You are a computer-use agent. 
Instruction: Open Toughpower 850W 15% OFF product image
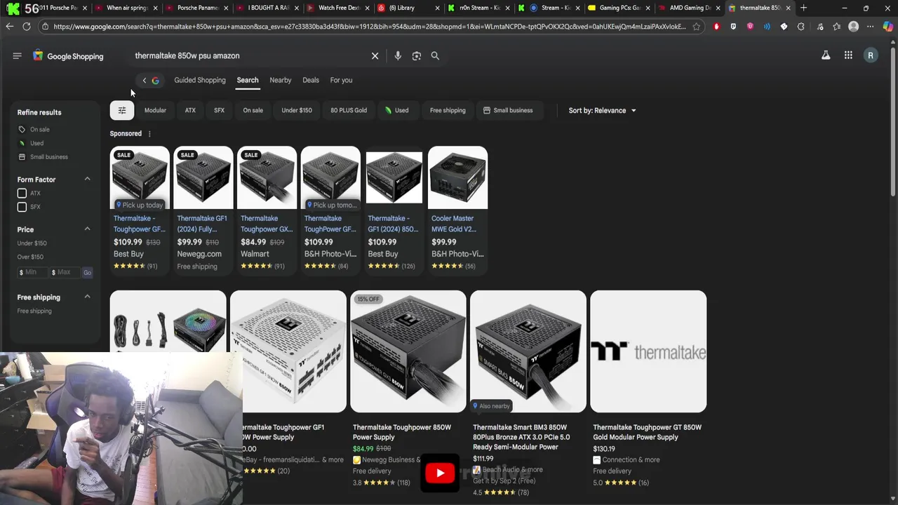point(408,351)
